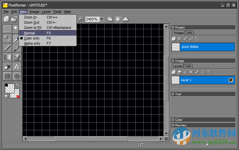
Task: Choose the Text tool
Action: tap(17, 67)
